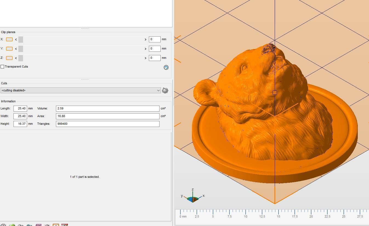The height and width of the screenshot is (226, 369).
Task: Click the Z clip plane mm value field
Action: tap(155, 58)
